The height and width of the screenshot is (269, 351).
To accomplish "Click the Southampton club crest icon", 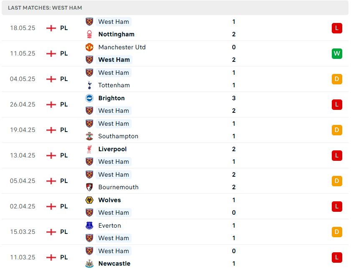I will [x=89, y=136].
